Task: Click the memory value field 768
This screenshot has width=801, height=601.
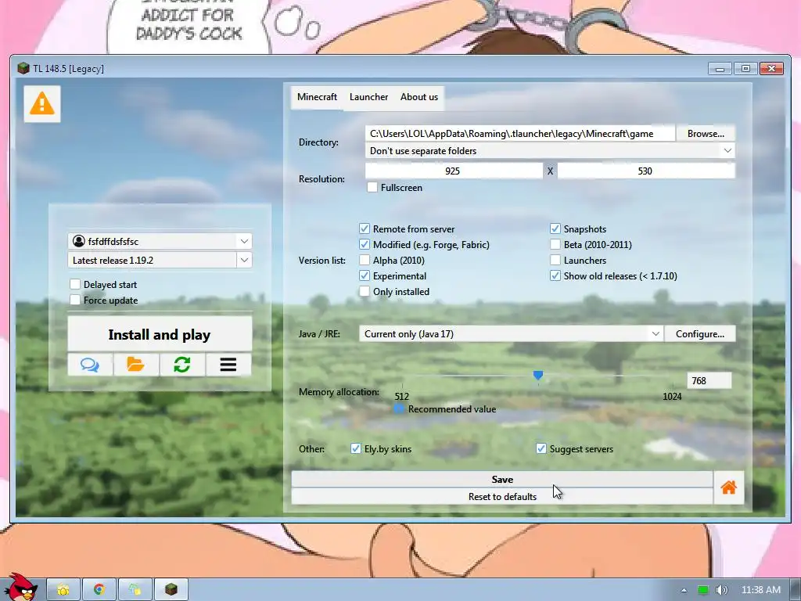Action: tap(709, 381)
